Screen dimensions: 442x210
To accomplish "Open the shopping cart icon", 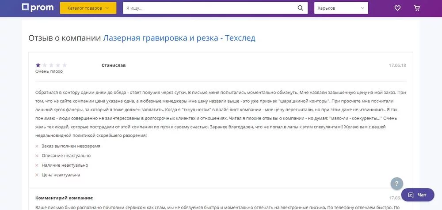I will click(x=417, y=8).
